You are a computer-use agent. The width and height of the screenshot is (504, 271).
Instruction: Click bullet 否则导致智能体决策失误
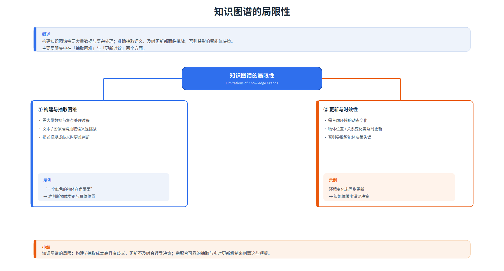point(350,137)
